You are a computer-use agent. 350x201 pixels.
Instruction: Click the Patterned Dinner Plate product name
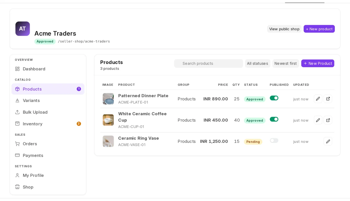pos(143,96)
